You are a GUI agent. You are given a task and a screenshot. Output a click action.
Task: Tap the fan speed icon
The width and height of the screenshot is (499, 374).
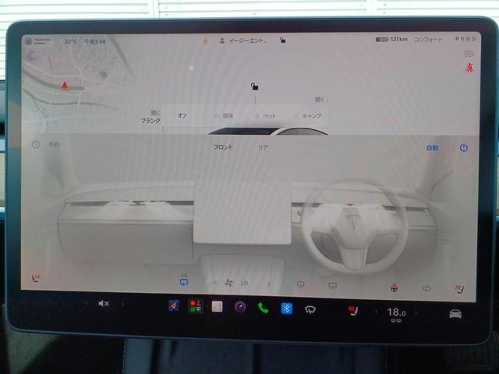coord(228,282)
